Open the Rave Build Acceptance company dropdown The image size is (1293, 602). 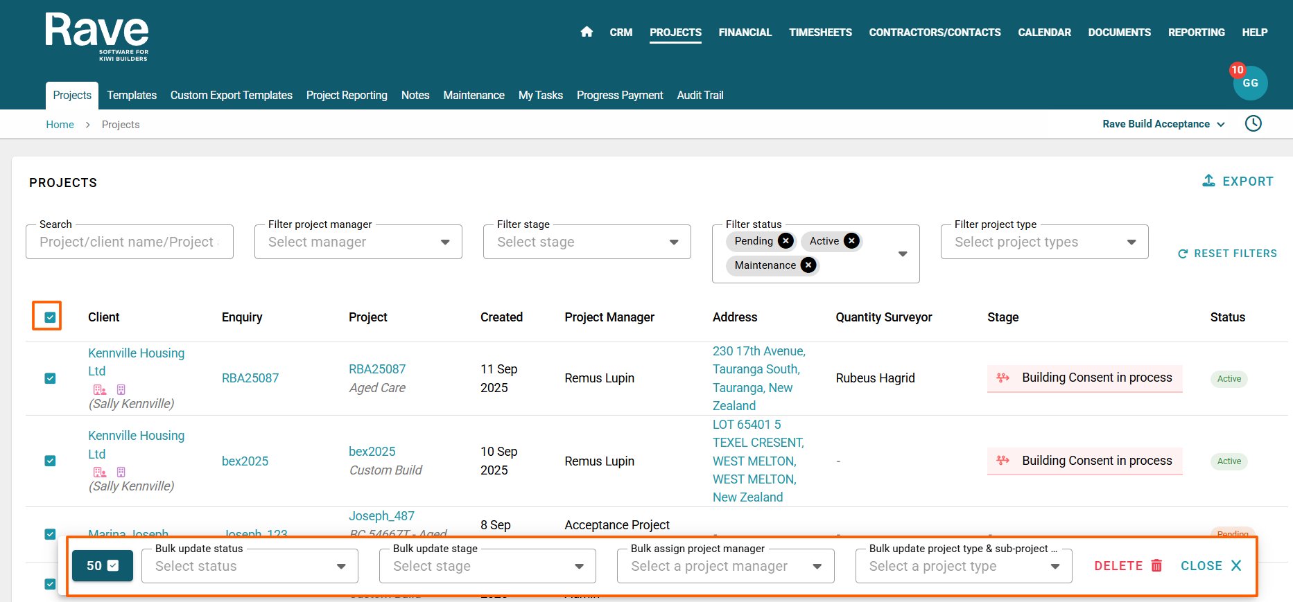pos(1163,124)
